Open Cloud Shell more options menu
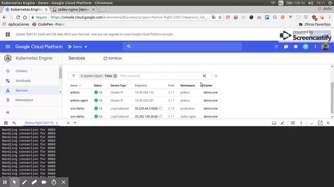The image size is (334, 187). tap(301, 123)
